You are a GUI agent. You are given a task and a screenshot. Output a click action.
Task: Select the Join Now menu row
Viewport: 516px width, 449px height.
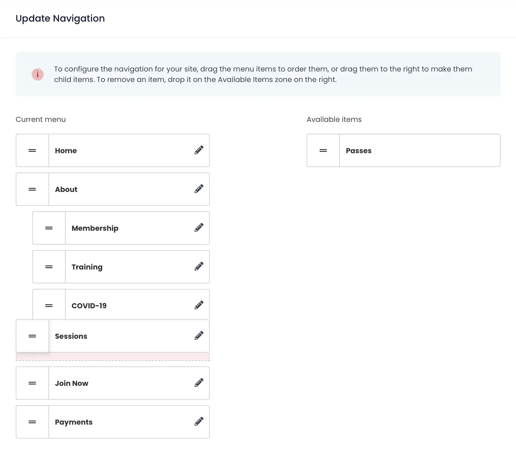[x=72, y=383]
